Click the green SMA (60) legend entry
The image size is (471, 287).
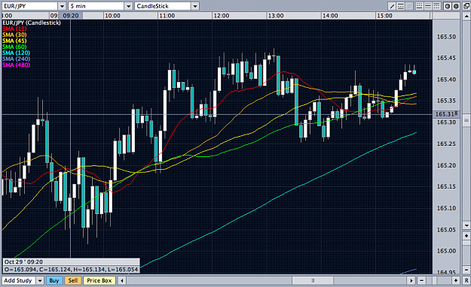point(14,47)
